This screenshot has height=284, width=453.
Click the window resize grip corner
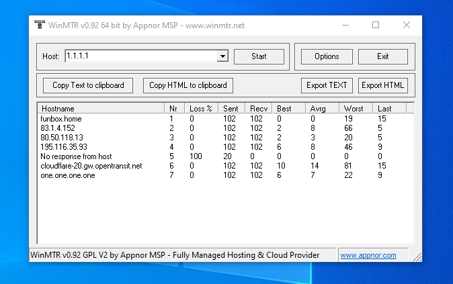point(417,257)
